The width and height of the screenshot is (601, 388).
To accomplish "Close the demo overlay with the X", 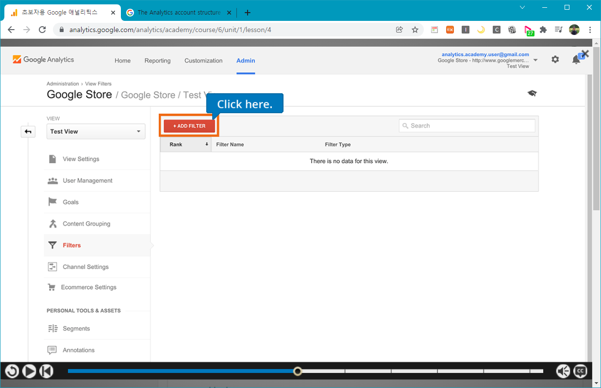I will point(585,54).
